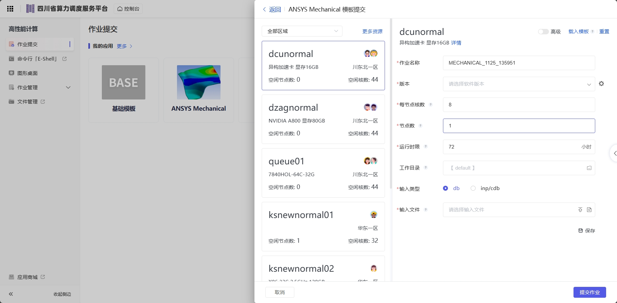Select the dcunormal queue card
This screenshot has height=303, width=617.
click(x=323, y=66)
